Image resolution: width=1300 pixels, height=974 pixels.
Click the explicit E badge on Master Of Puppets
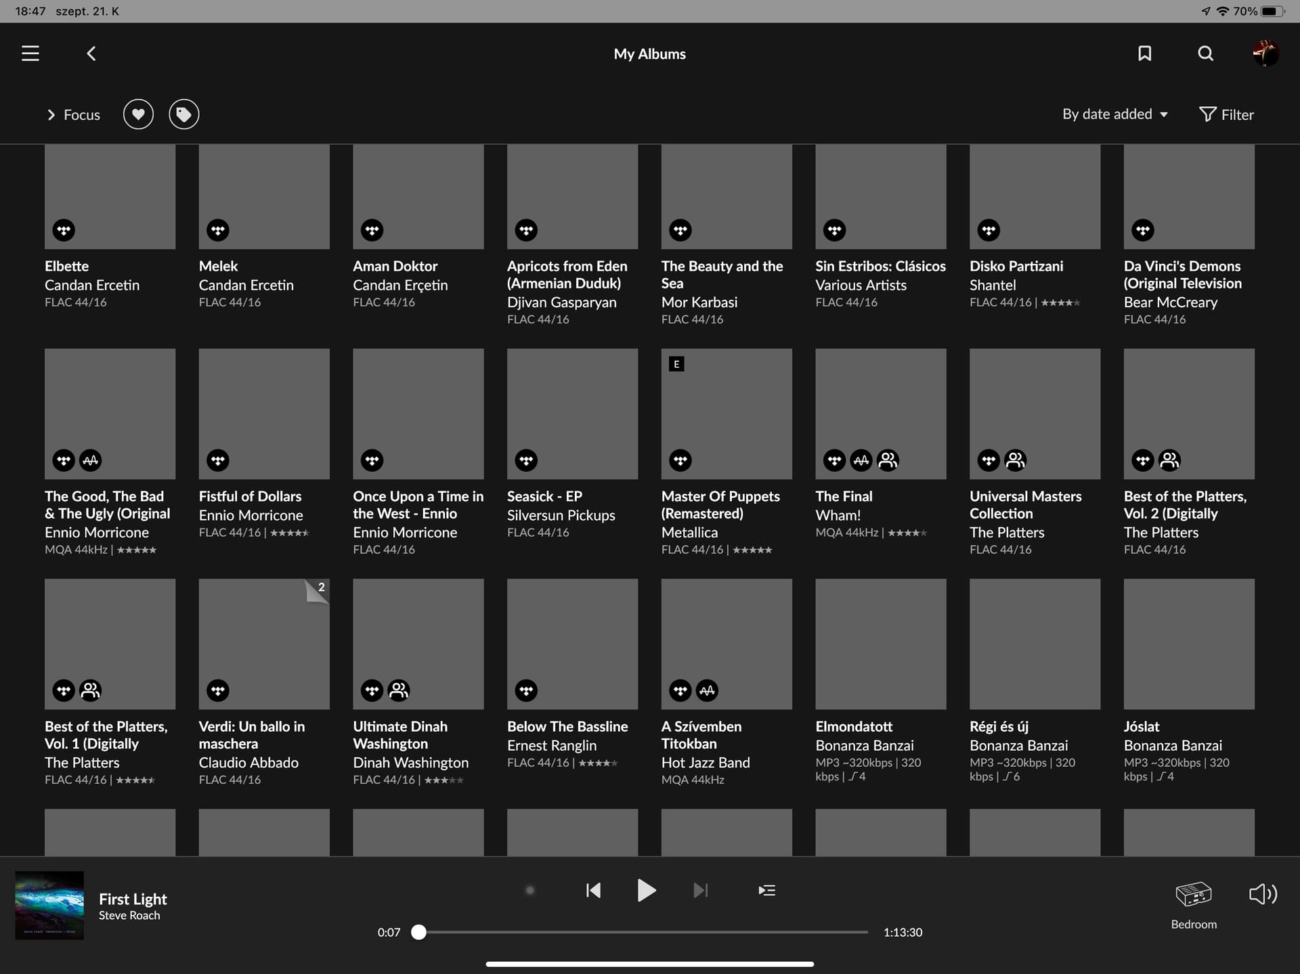[676, 364]
